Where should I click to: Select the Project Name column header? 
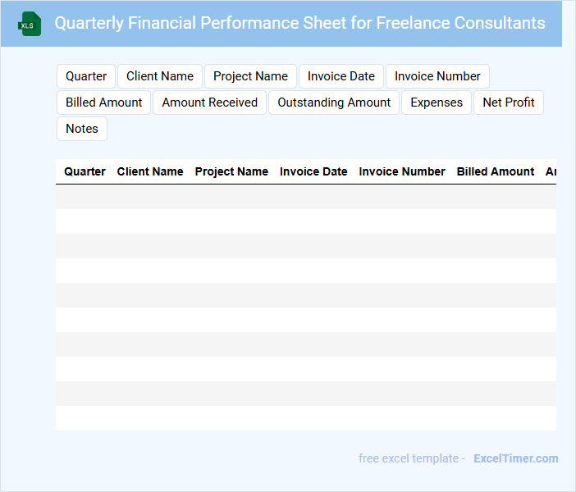231,172
